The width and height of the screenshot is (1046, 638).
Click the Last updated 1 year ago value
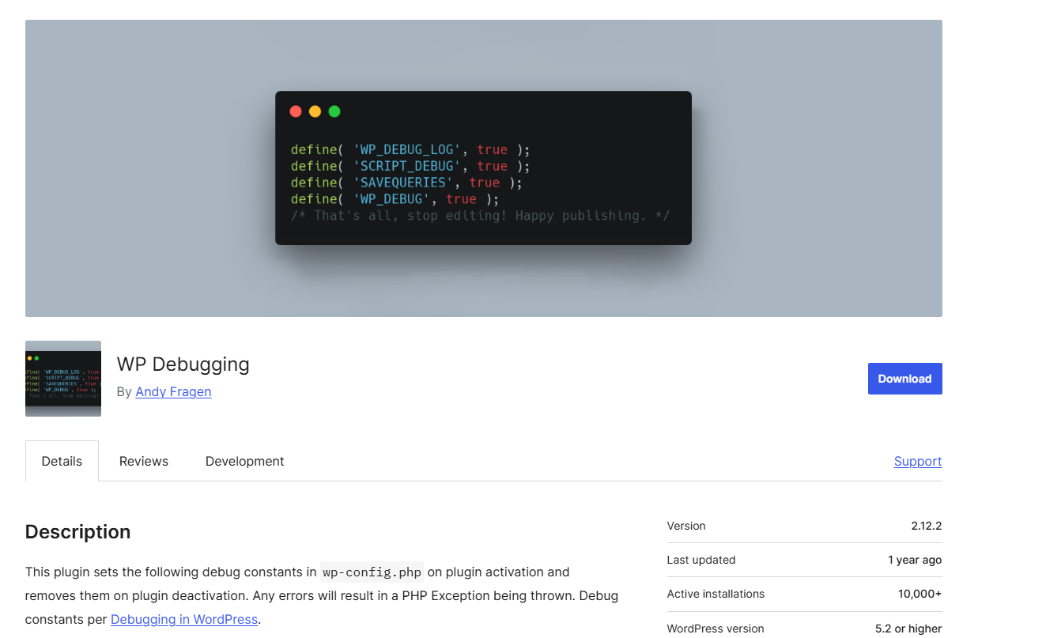(x=915, y=560)
